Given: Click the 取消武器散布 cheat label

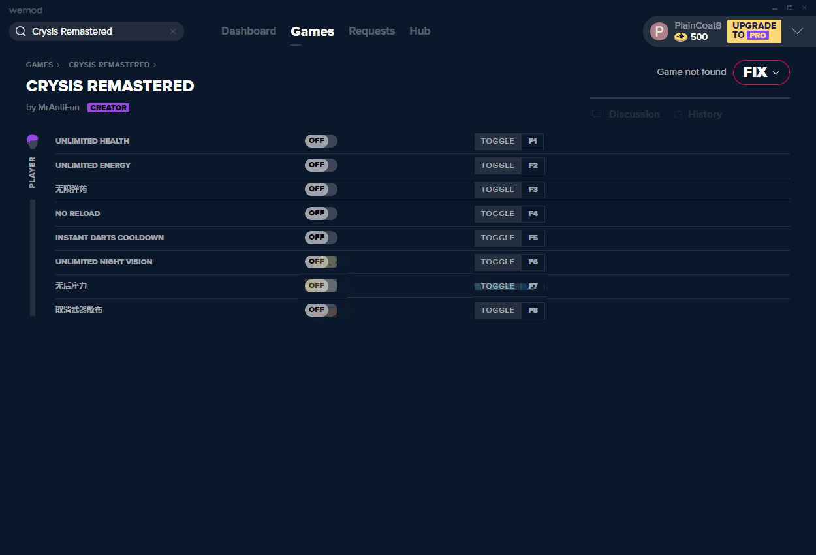Looking at the screenshot, I should point(79,310).
